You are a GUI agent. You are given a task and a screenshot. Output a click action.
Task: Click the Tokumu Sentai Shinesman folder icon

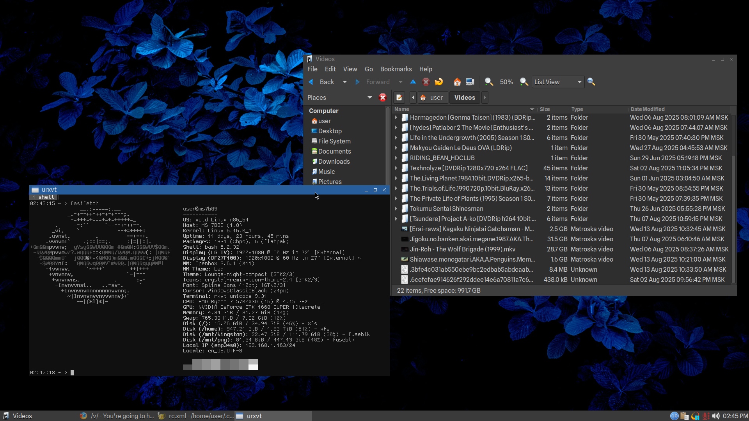point(405,209)
